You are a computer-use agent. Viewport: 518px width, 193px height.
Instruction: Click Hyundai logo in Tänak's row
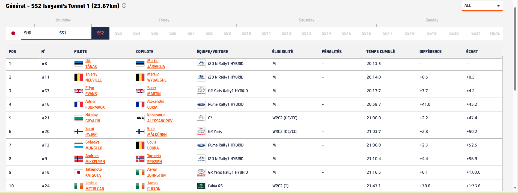tap(201, 64)
